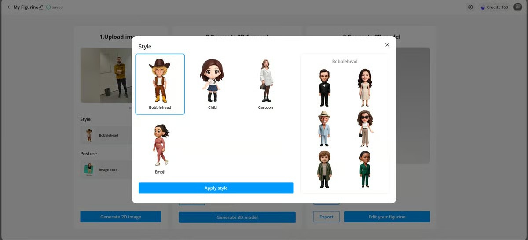
Task: Click the old man with hat example
Action: 324,129
